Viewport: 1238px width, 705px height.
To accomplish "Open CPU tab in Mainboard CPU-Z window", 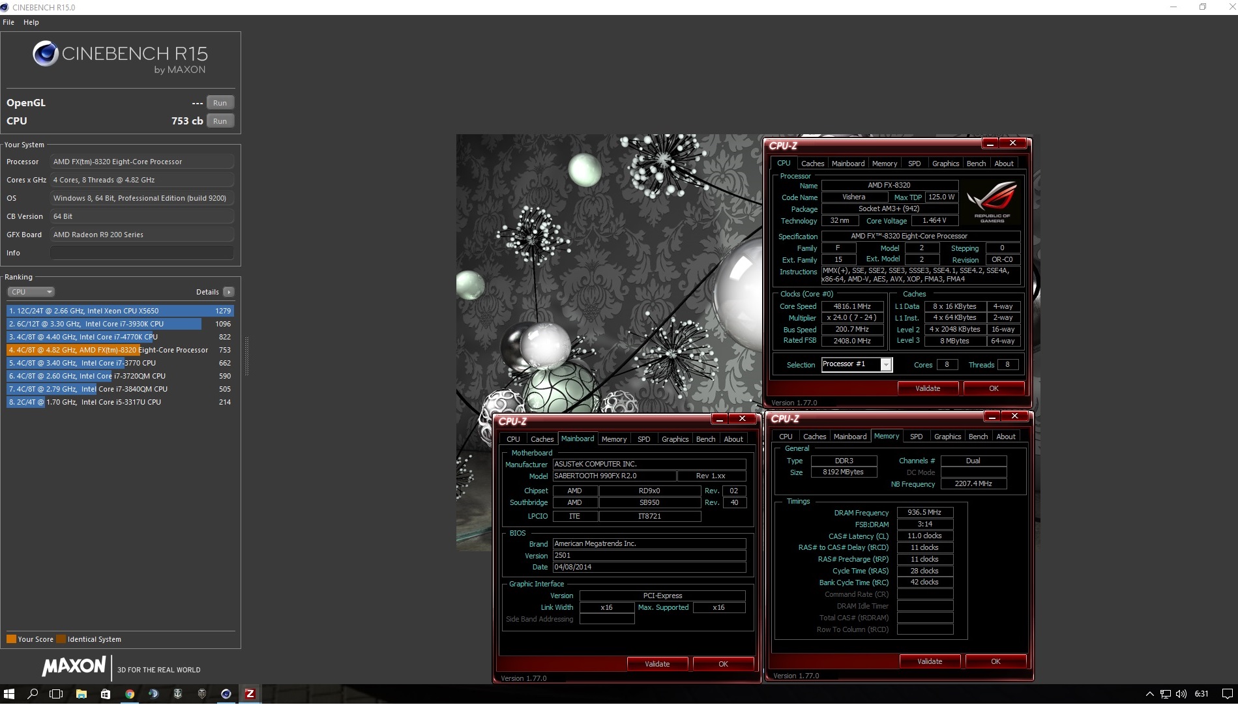I will click(x=514, y=439).
